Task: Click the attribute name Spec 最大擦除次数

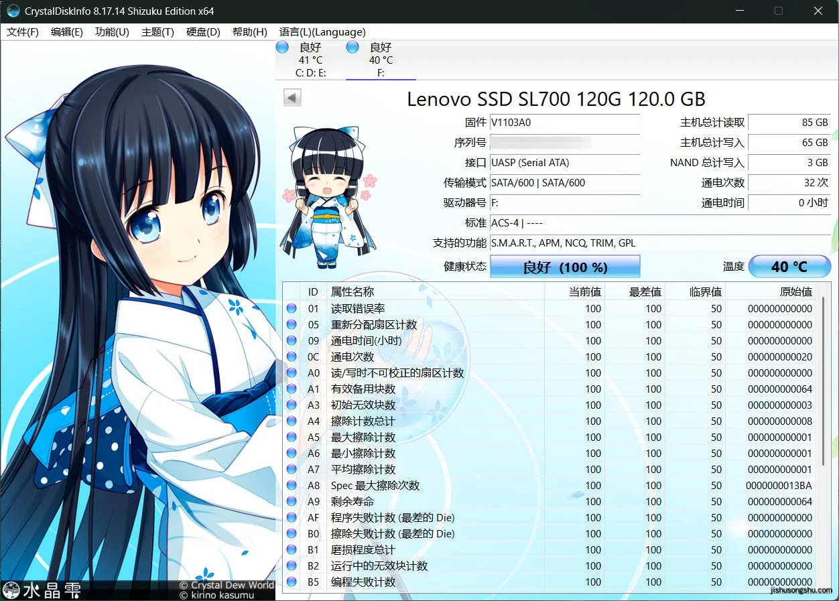Action: (x=375, y=485)
